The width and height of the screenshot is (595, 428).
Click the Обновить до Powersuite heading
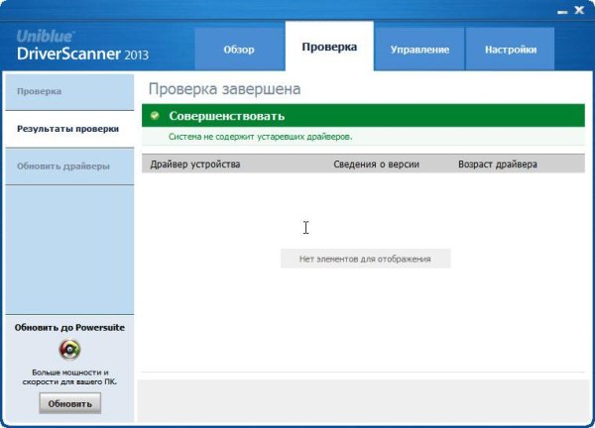tap(69, 328)
